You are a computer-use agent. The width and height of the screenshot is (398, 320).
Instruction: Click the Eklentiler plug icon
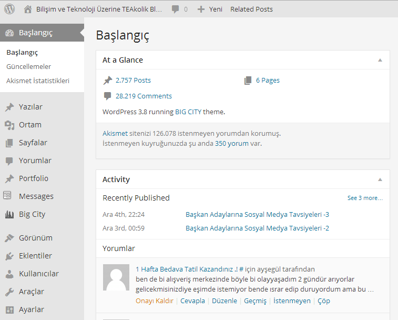[x=9, y=256]
